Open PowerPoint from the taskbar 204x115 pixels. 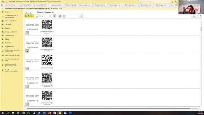(x=49, y=113)
